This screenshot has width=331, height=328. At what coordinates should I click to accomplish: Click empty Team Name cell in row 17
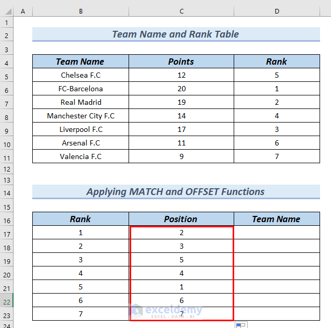point(277,233)
